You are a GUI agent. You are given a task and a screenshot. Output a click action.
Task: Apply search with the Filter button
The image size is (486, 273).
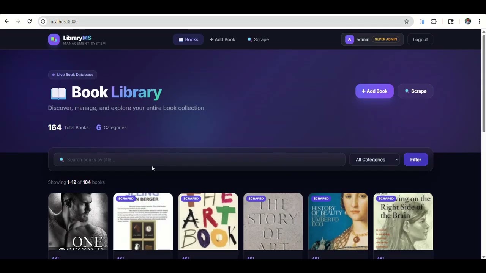415,160
